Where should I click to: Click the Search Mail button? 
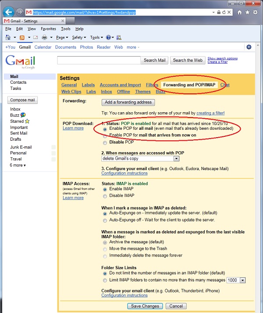coord(154,60)
